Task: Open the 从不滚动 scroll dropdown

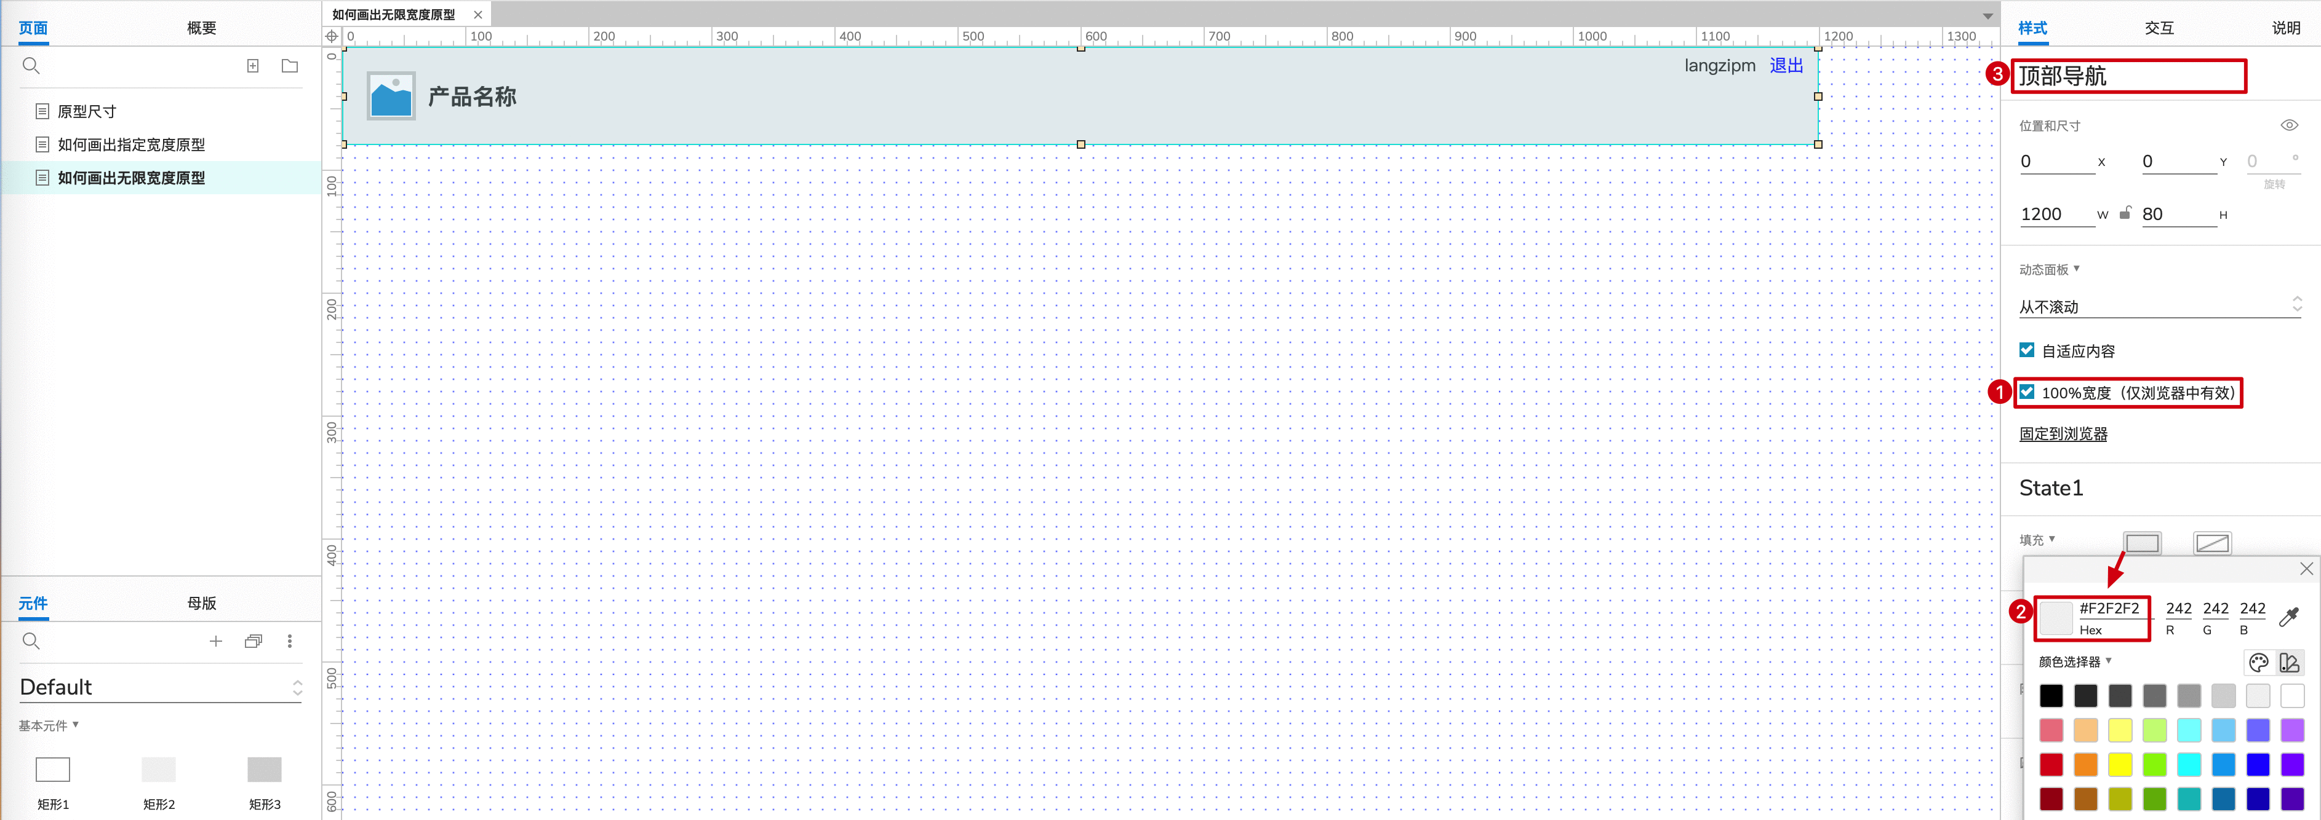Action: [2160, 306]
